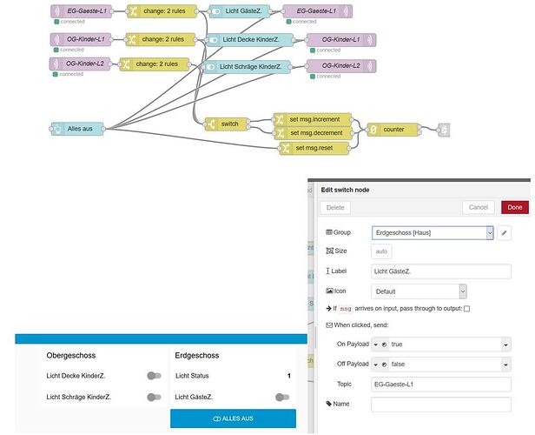Check the pass through to output checkbox
Image resolution: width=535 pixels, height=435 pixels.
(x=467, y=309)
